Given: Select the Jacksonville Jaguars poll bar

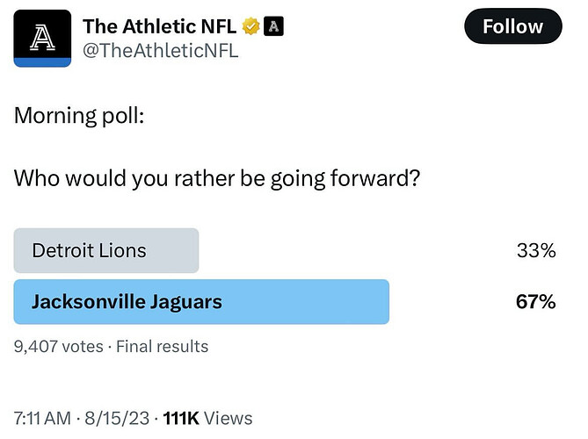Looking at the screenshot, I should (x=201, y=301).
